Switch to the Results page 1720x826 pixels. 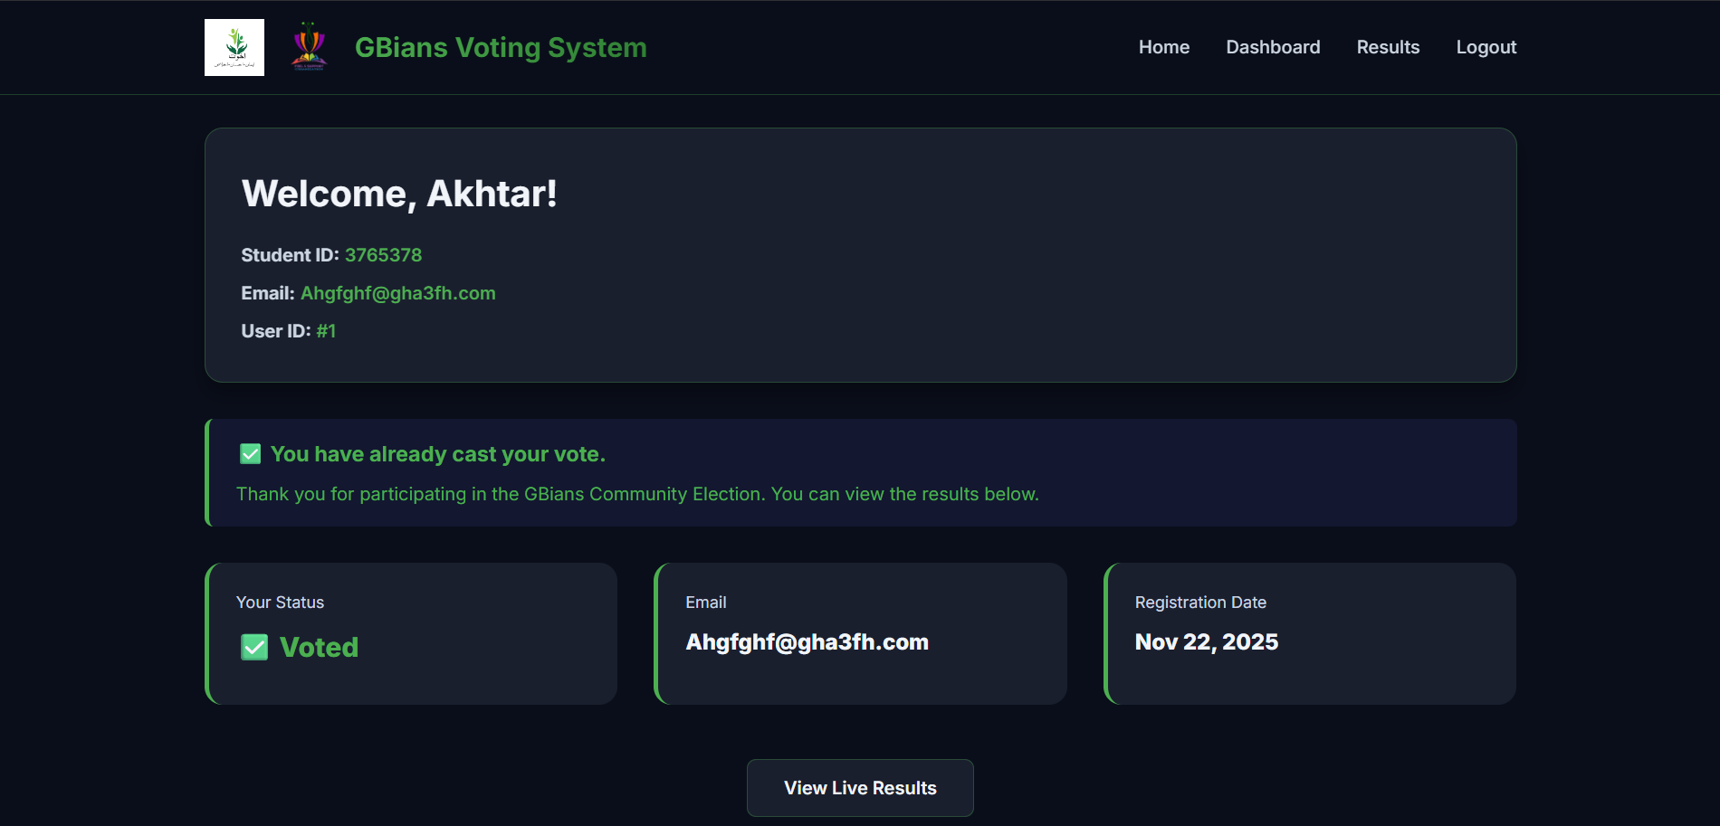1387,47
